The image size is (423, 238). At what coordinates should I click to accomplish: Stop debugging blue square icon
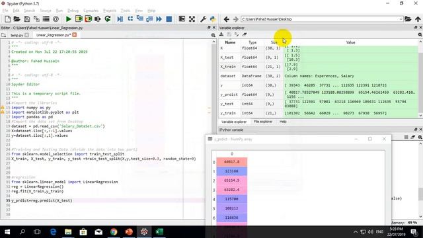[169, 19]
